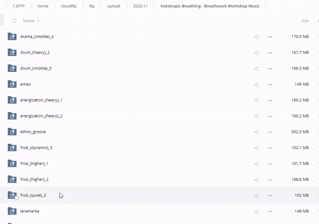Open more actions for final_(quiet)_3
This screenshot has width=319, height=224.
[x=270, y=195]
